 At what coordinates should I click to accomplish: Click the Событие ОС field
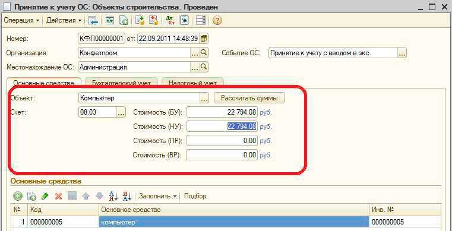(x=333, y=53)
